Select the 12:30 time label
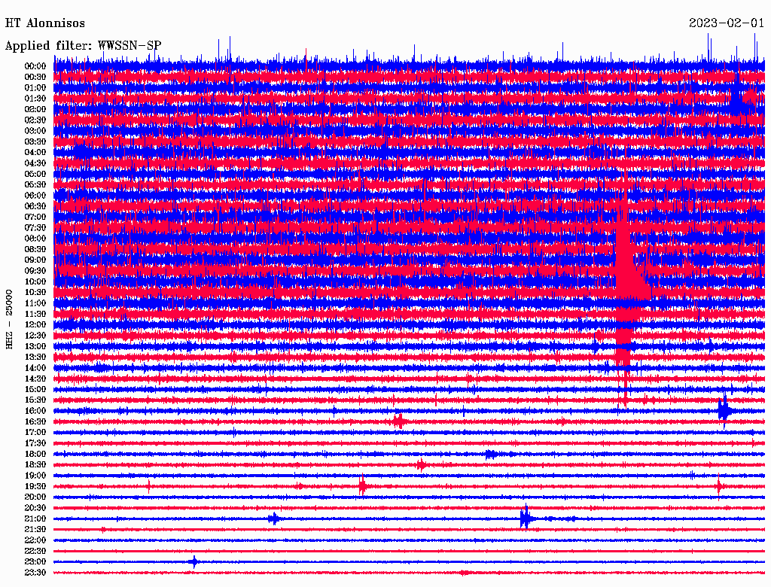 35,335
